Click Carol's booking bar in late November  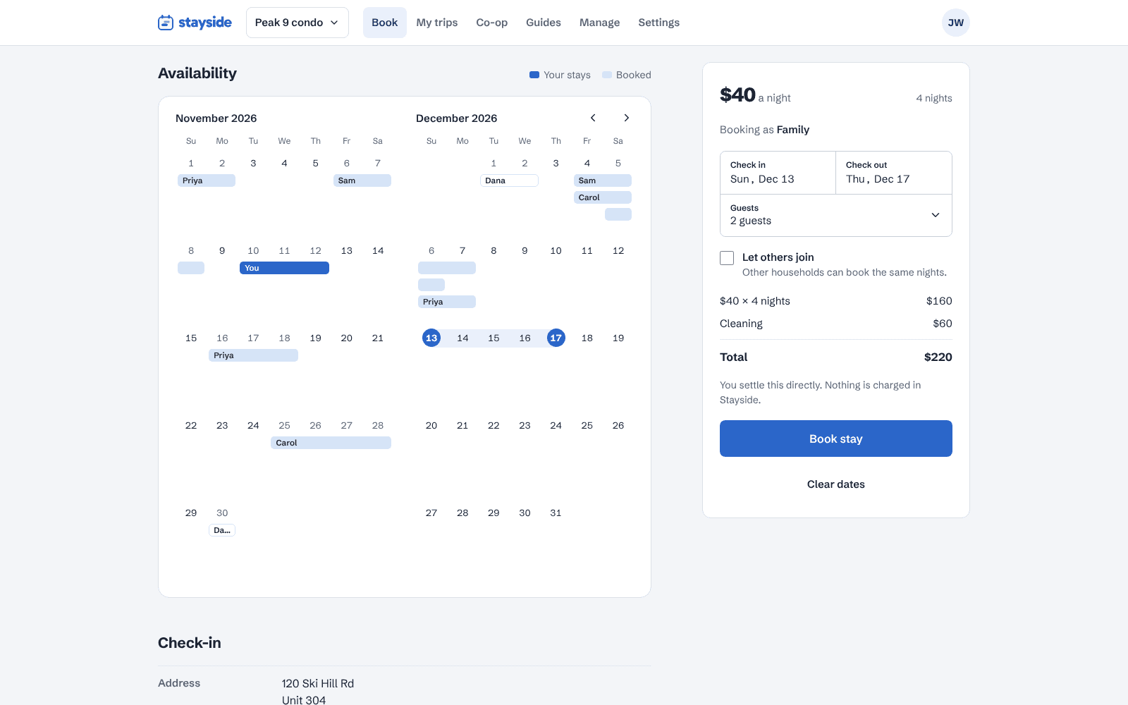click(x=331, y=443)
